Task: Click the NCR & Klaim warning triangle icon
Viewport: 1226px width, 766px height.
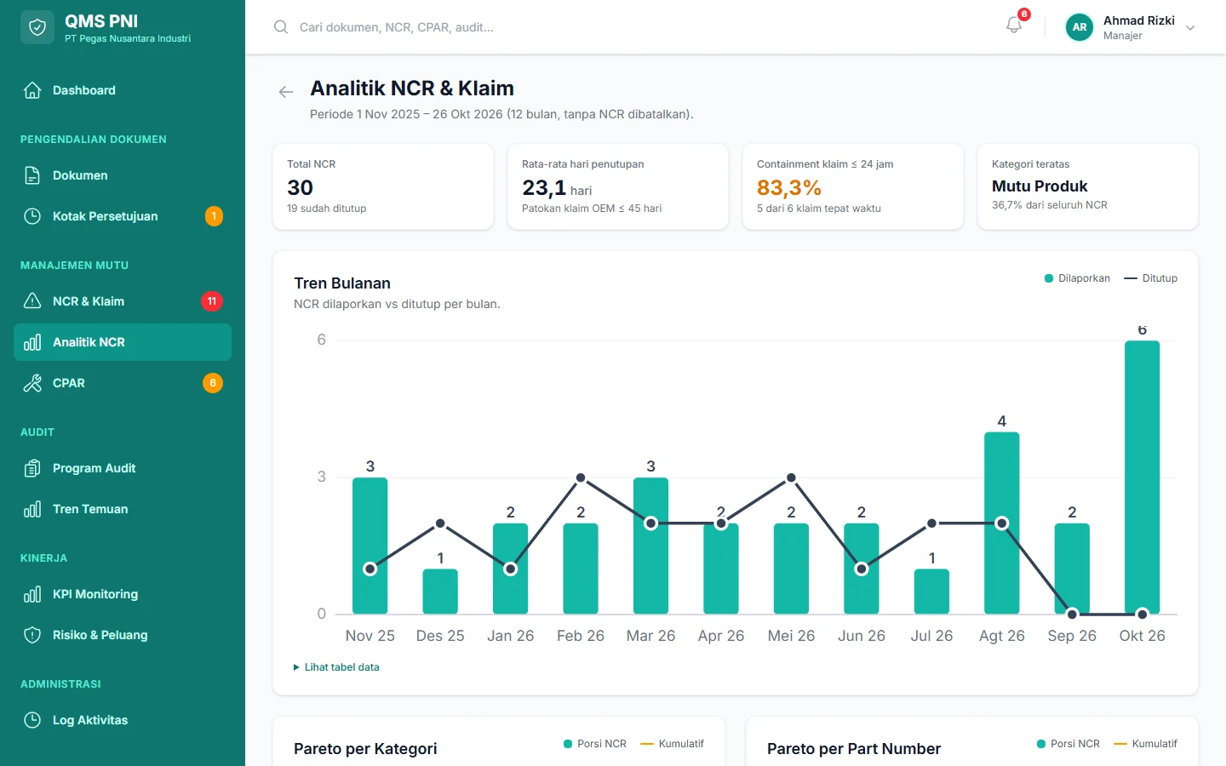Action: pos(32,301)
